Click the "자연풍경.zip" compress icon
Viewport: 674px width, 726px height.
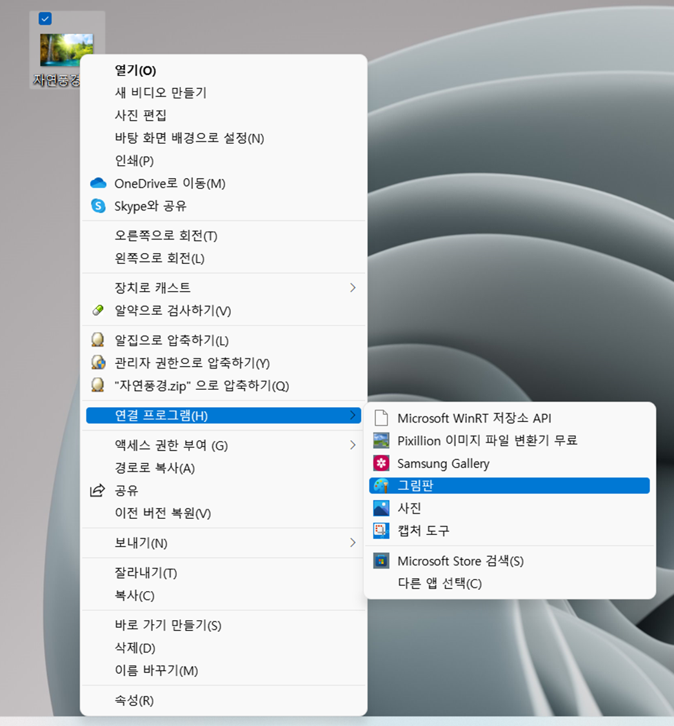[97, 385]
